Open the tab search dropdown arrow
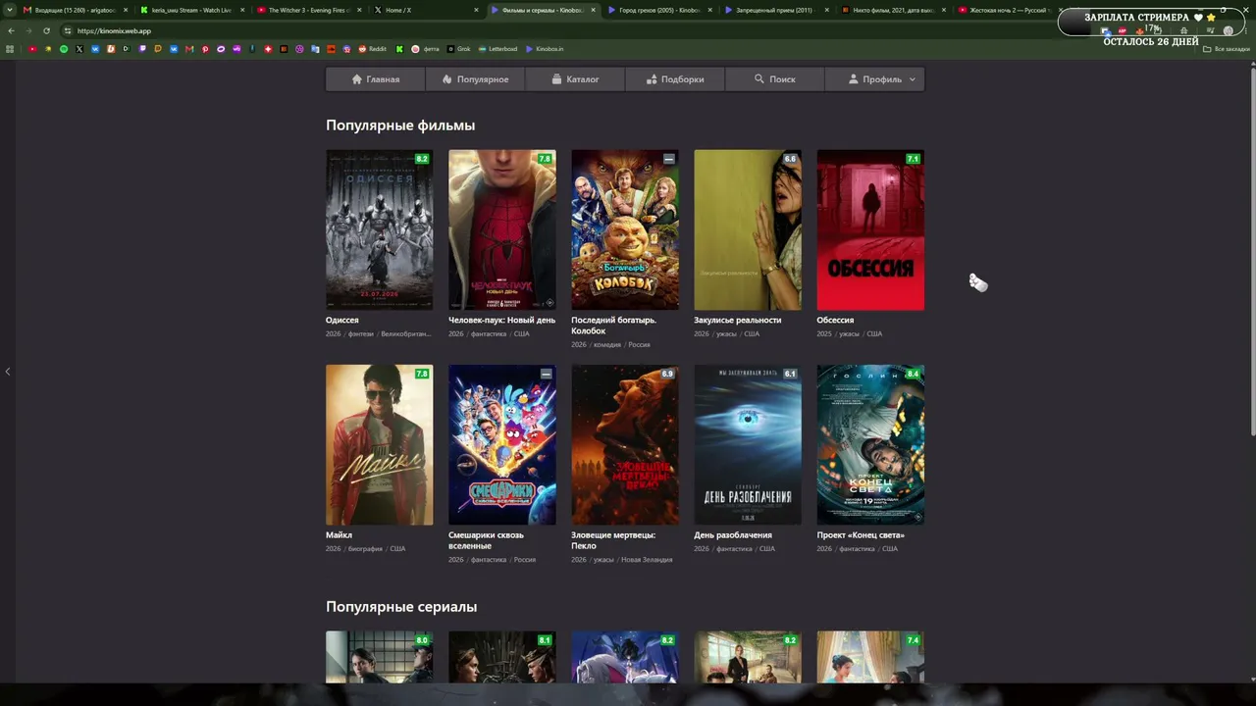This screenshot has height=706, width=1256. coord(11,10)
